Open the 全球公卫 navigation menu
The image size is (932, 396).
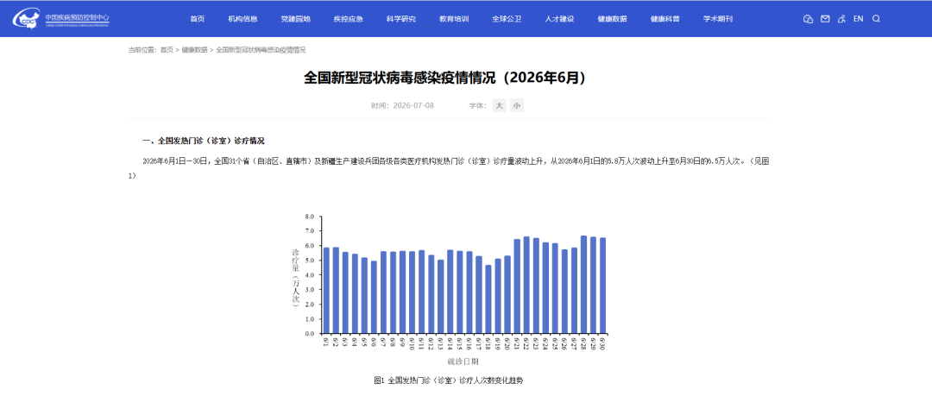507,19
